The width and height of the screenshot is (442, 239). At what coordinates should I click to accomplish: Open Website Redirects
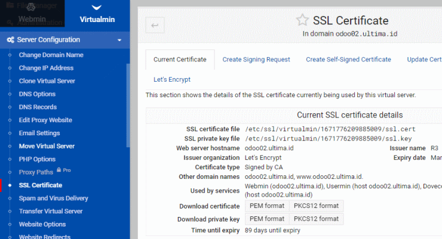point(45,237)
